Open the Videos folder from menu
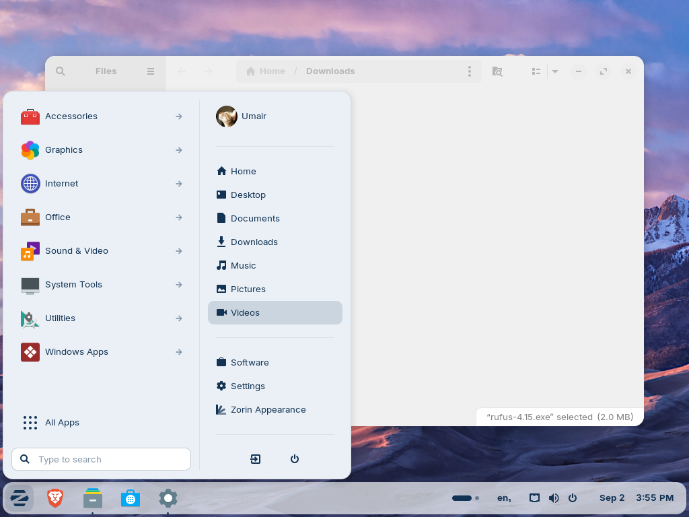Screen dimensions: 689x517 click(275, 312)
